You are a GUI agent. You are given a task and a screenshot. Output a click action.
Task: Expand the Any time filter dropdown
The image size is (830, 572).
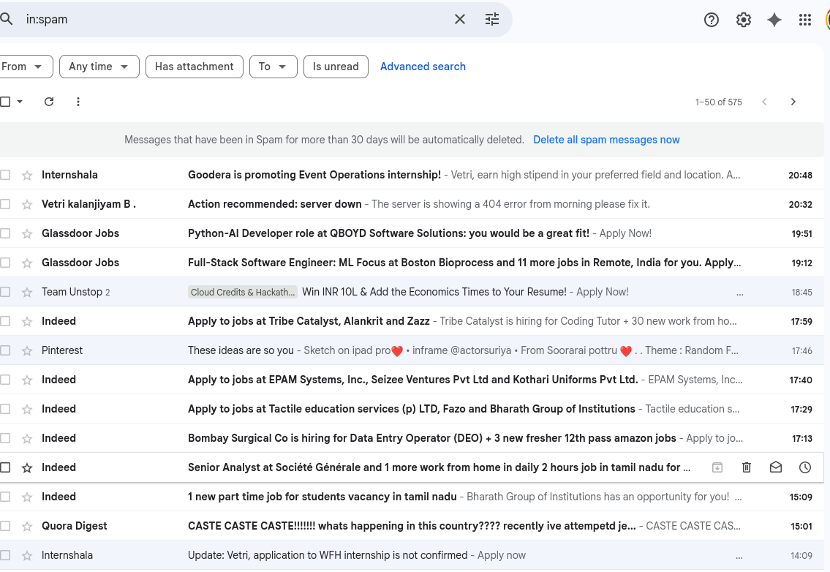[99, 67]
